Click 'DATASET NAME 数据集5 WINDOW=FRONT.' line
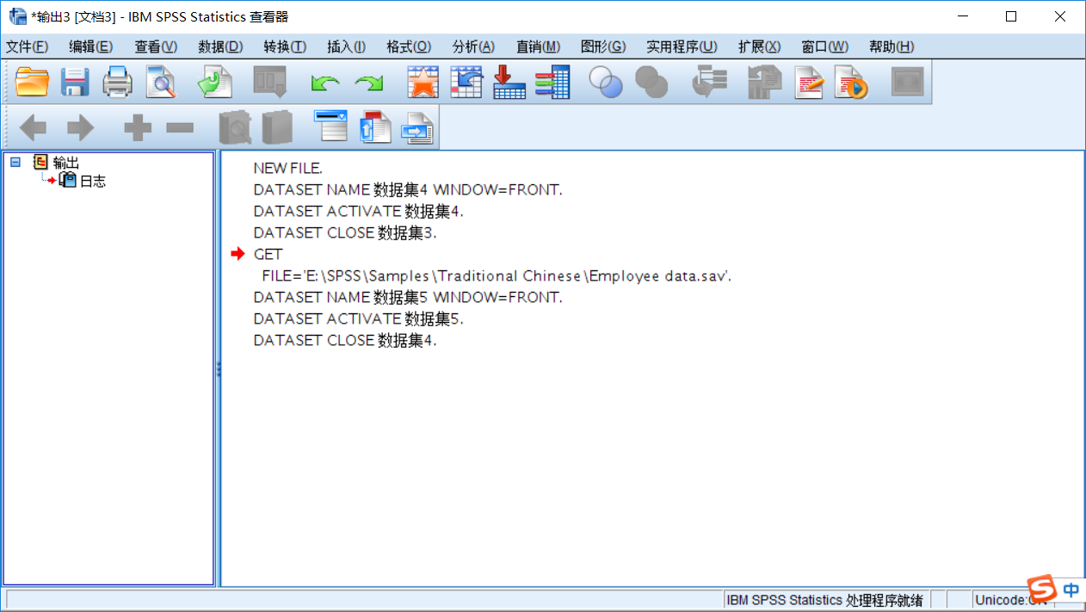 tap(408, 297)
